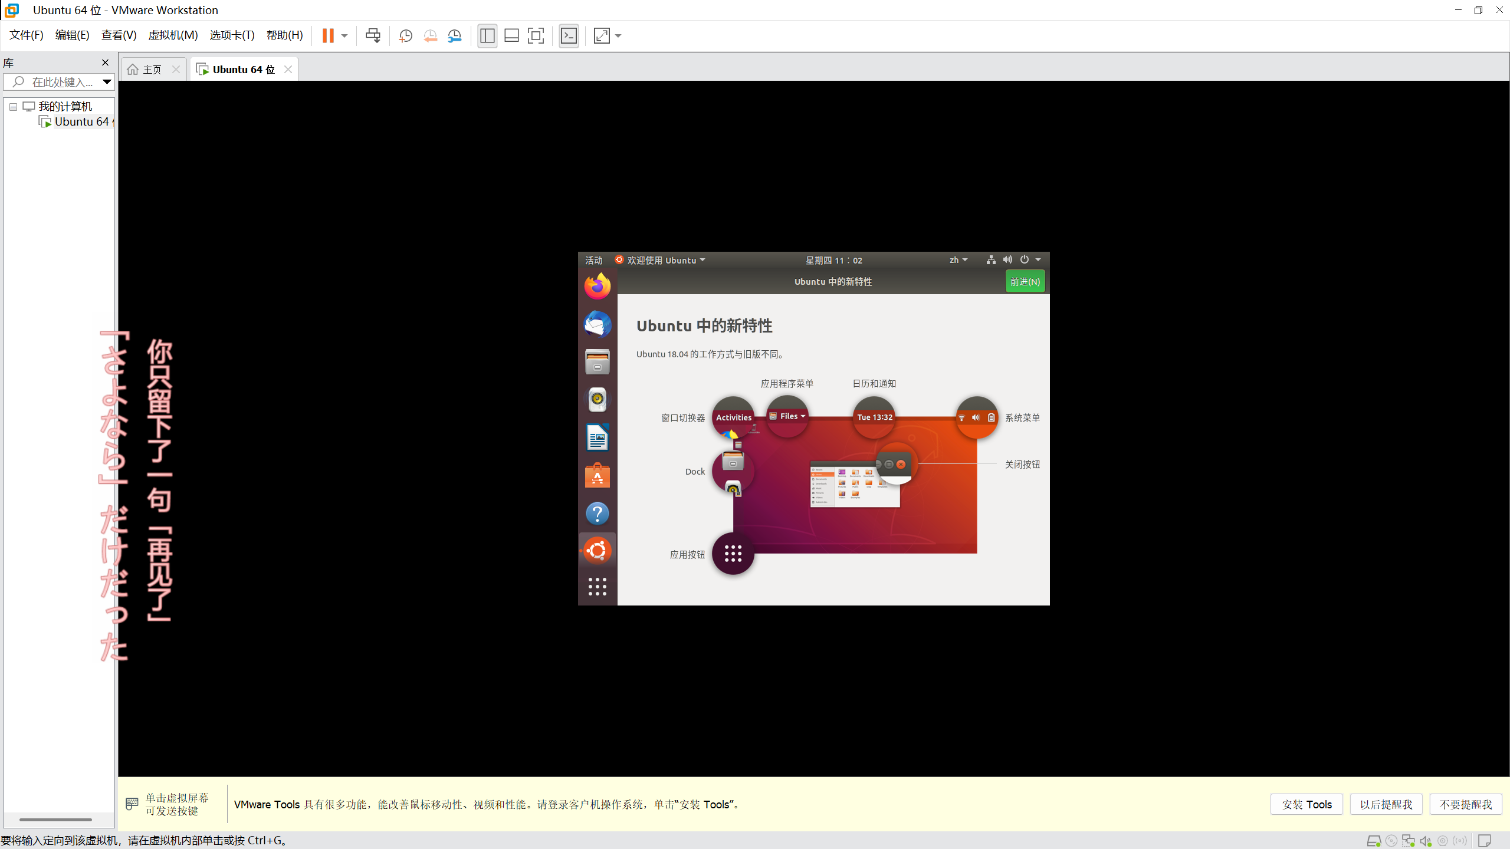This screenshot has height=849, width=1510.
Task: Open the console view toolbar icon
Action: pos(569,35)
